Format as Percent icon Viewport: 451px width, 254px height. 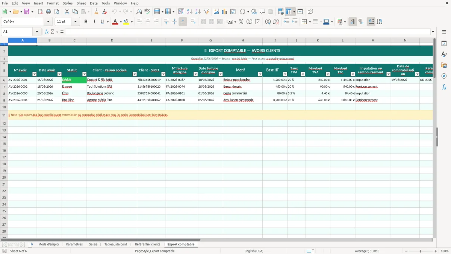241,22
